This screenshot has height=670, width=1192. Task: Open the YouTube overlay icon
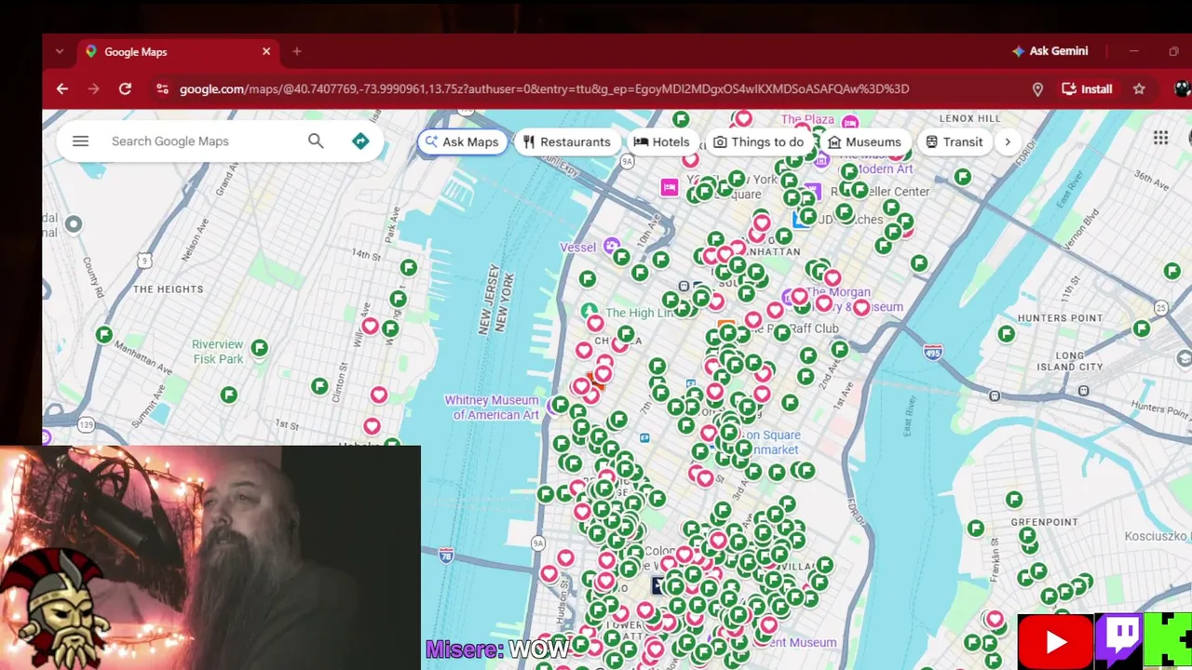[1055, 641]
